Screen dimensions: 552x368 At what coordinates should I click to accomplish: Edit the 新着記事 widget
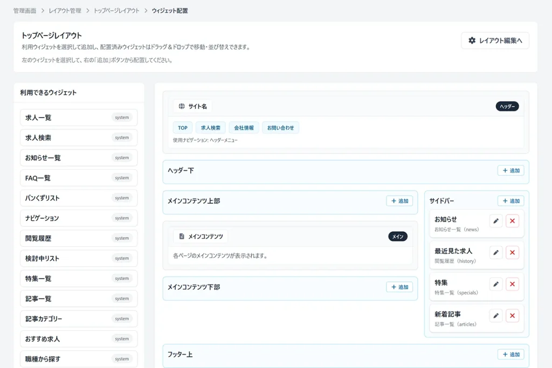(496, 316)
